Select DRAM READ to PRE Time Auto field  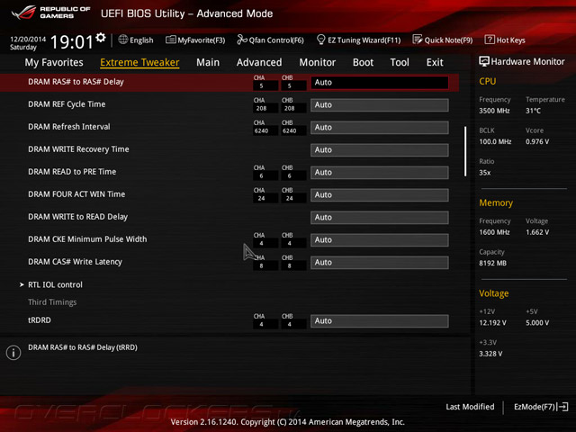click(x=380, y=172)
